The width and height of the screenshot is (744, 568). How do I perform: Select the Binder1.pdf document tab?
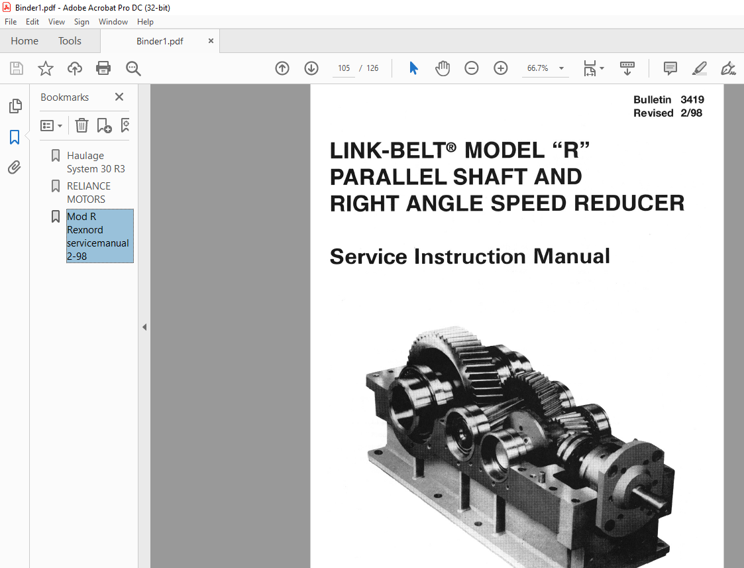[x=160, y=41]
